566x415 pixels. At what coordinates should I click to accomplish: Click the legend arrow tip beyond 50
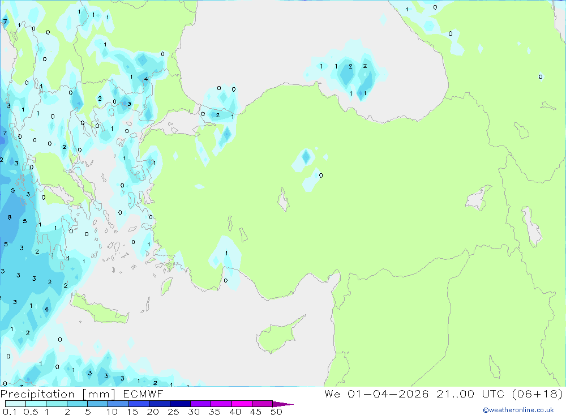pyautogui.click(x=284, y=404)
